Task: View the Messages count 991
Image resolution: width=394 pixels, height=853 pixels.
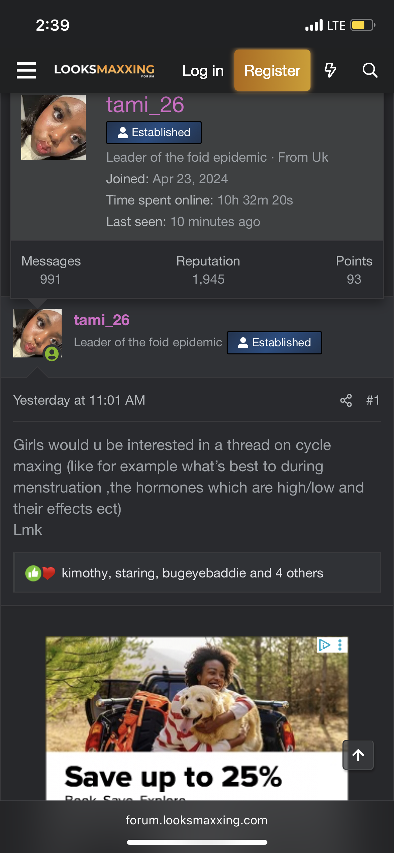Action: click(x=51, y=279)
